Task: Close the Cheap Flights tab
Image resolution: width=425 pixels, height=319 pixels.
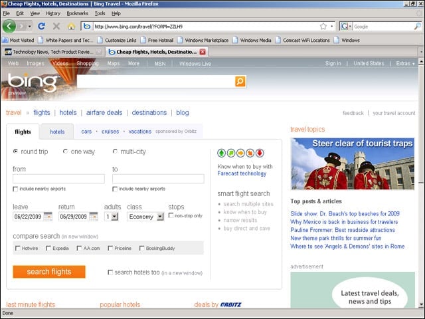Action: 203,52
